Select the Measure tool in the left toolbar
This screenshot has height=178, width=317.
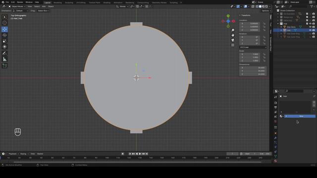click(4, 59)
